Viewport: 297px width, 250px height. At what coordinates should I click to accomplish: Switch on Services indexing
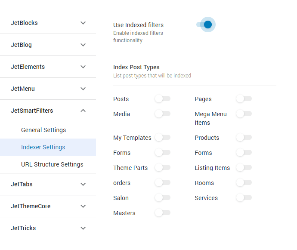point(244,198)
